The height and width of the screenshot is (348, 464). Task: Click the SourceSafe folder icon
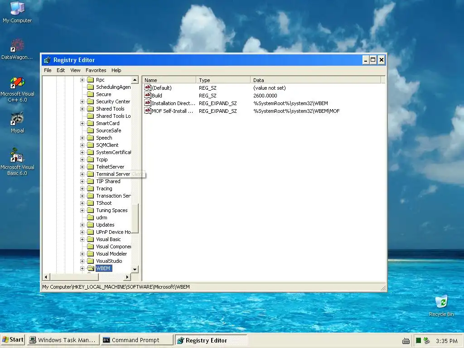pyautogui.click(x=91, y=130)
